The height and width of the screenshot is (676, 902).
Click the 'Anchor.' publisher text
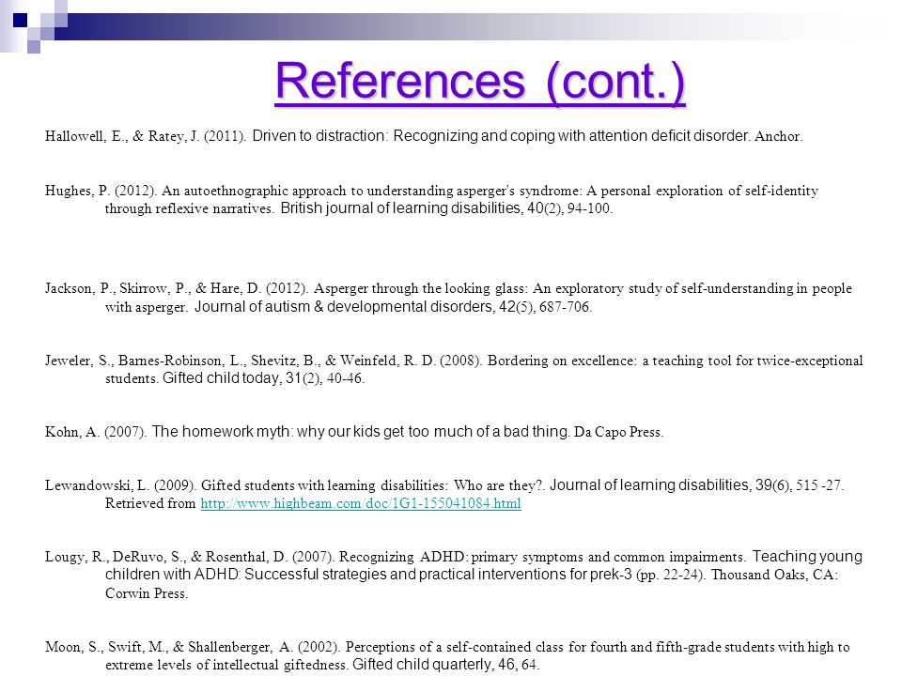pyautogui.click(x=778, y=137)
